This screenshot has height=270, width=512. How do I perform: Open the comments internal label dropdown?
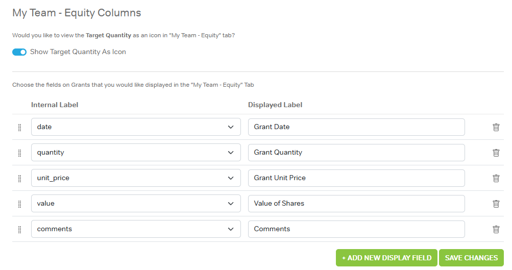click(136, 229)
